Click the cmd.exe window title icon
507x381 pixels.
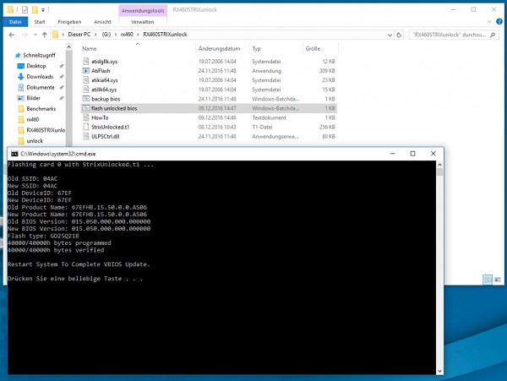click(13, 154)
